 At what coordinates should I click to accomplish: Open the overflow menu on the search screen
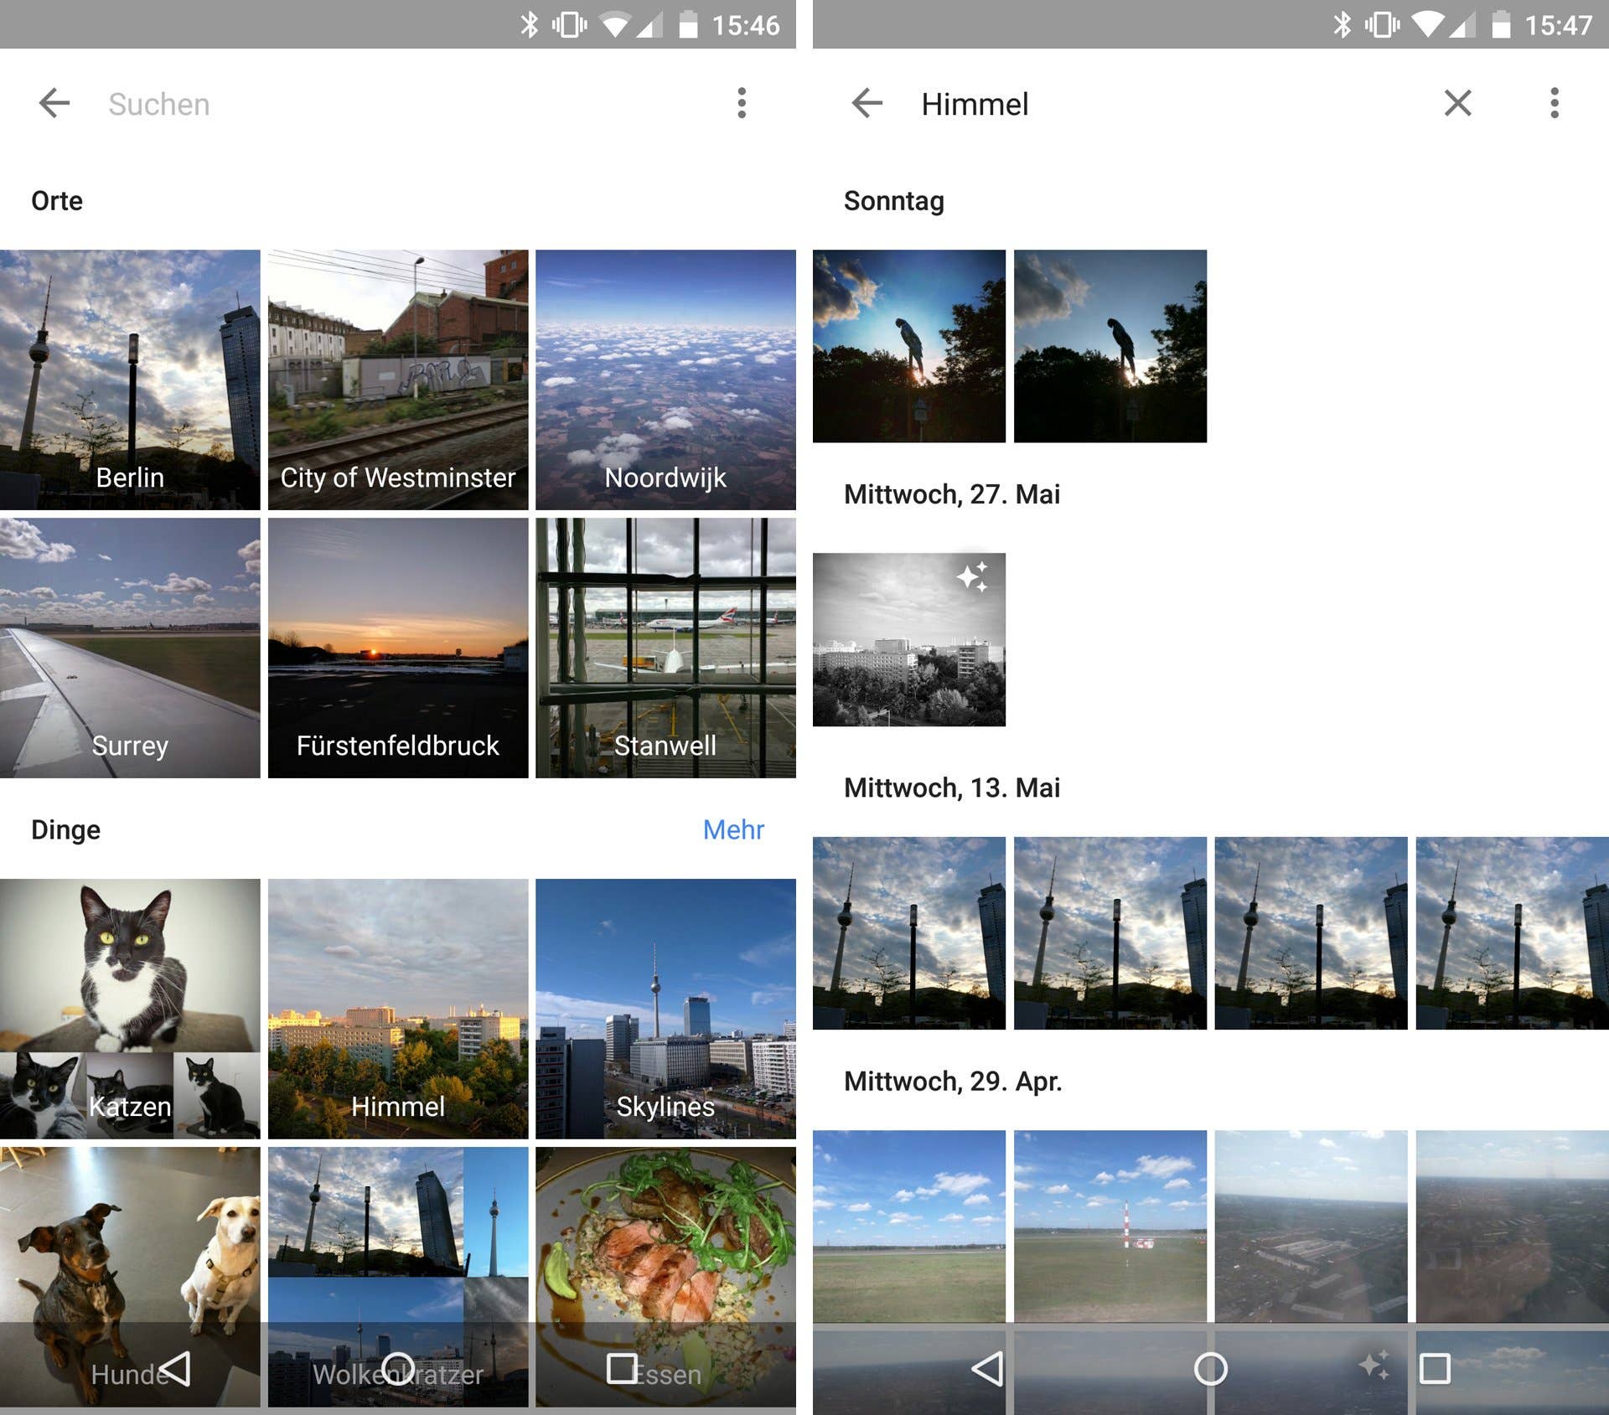coord(742,103)
